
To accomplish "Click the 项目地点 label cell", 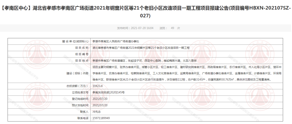I will click(81, 61).
